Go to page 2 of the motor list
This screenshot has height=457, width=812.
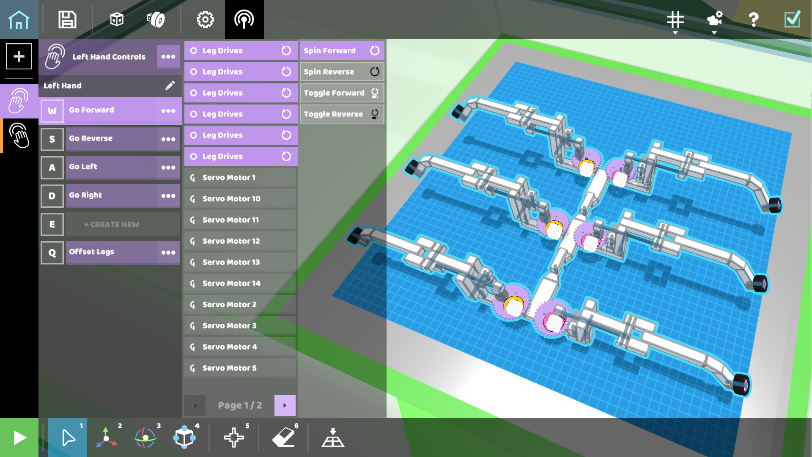(285, 405)
